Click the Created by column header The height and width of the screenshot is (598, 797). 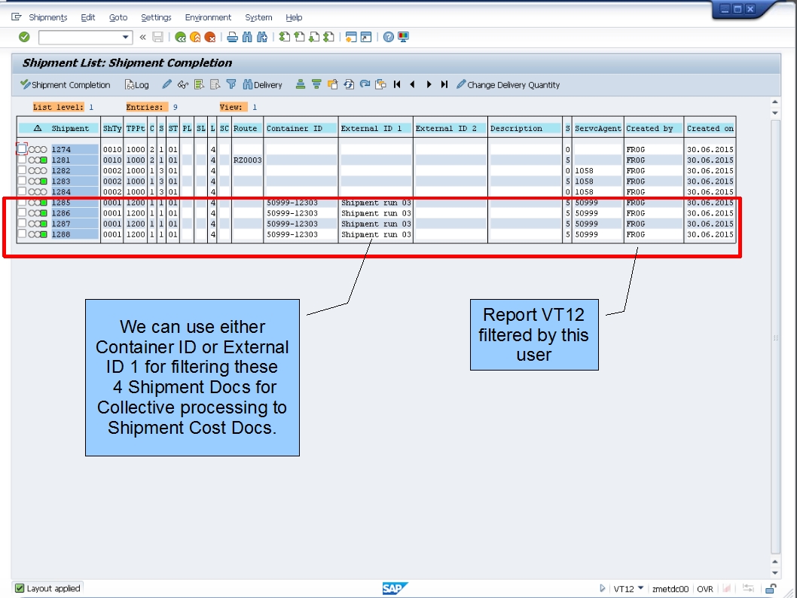(653, 129)
